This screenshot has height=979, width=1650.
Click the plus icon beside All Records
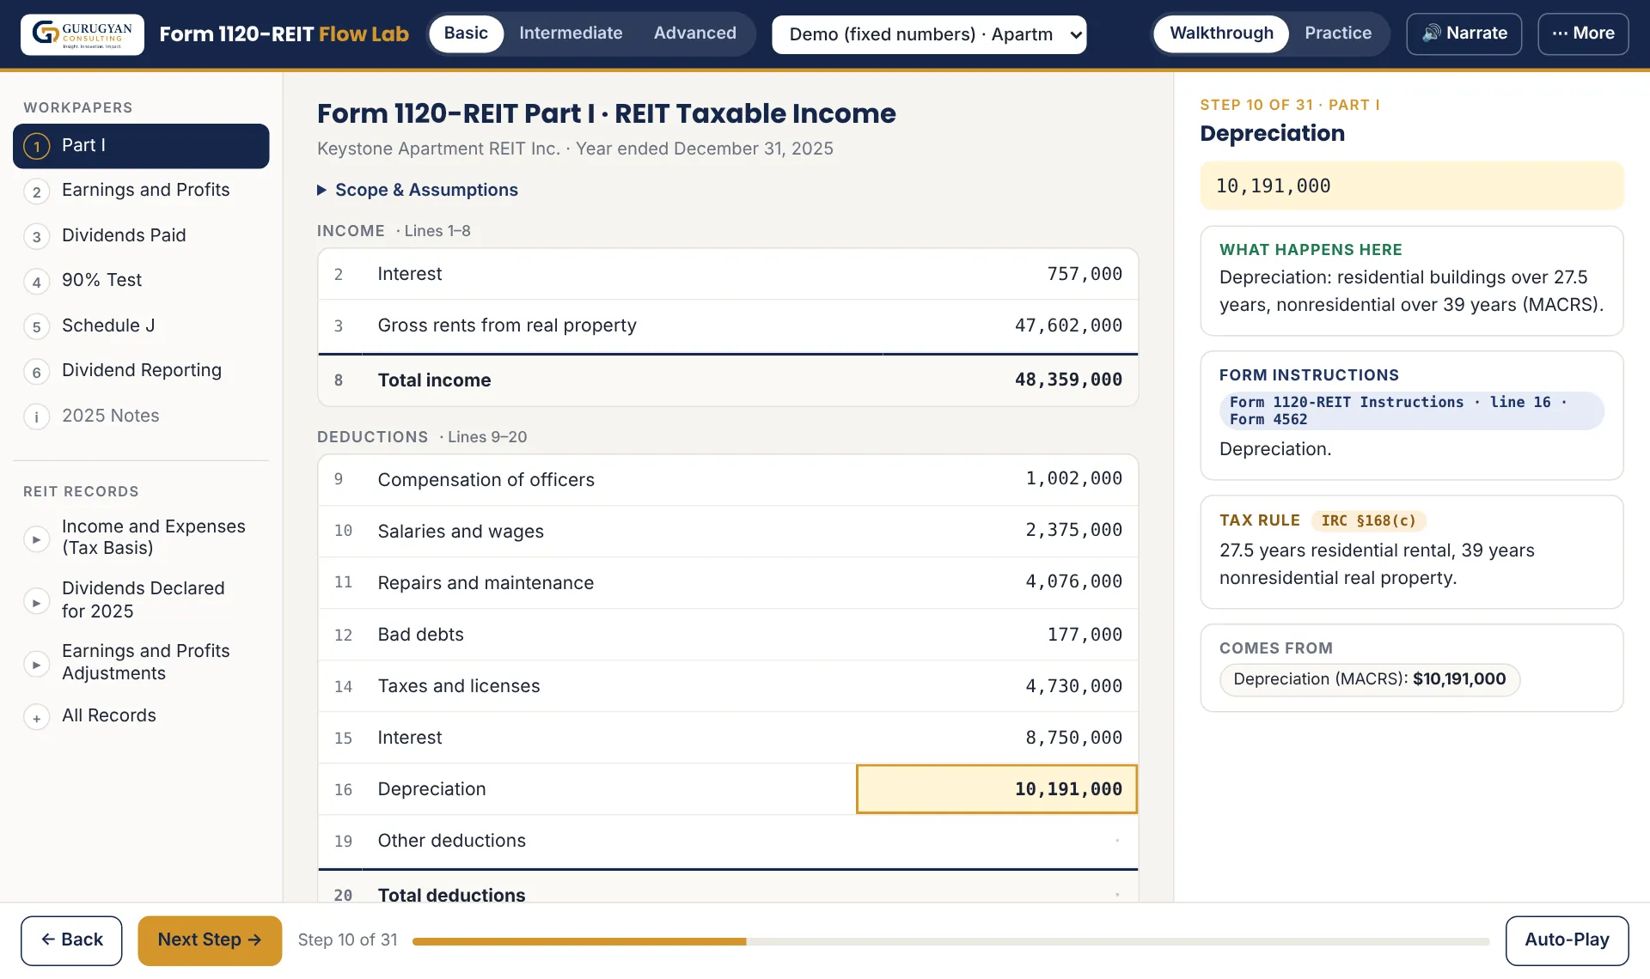[36, 718]
